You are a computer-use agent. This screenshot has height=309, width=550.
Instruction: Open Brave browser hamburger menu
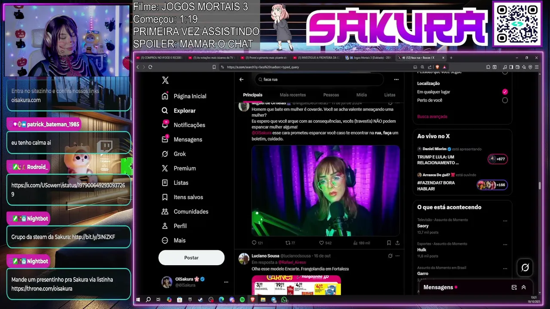point(537,67)
